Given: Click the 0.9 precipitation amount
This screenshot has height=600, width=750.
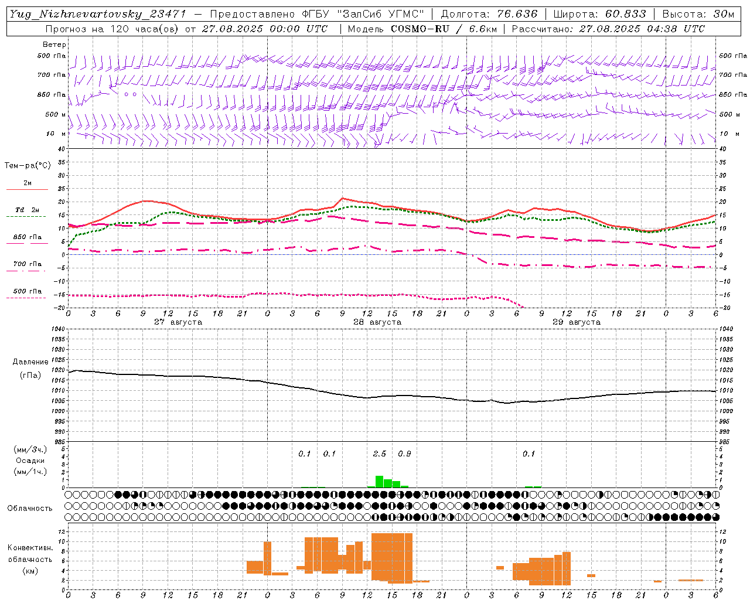Looking at the screenshot, I should click(x=404, y=454).
